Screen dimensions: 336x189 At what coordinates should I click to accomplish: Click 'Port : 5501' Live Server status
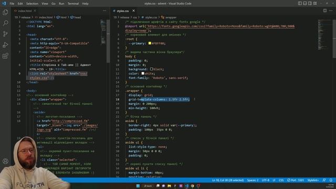pos(296,180)
